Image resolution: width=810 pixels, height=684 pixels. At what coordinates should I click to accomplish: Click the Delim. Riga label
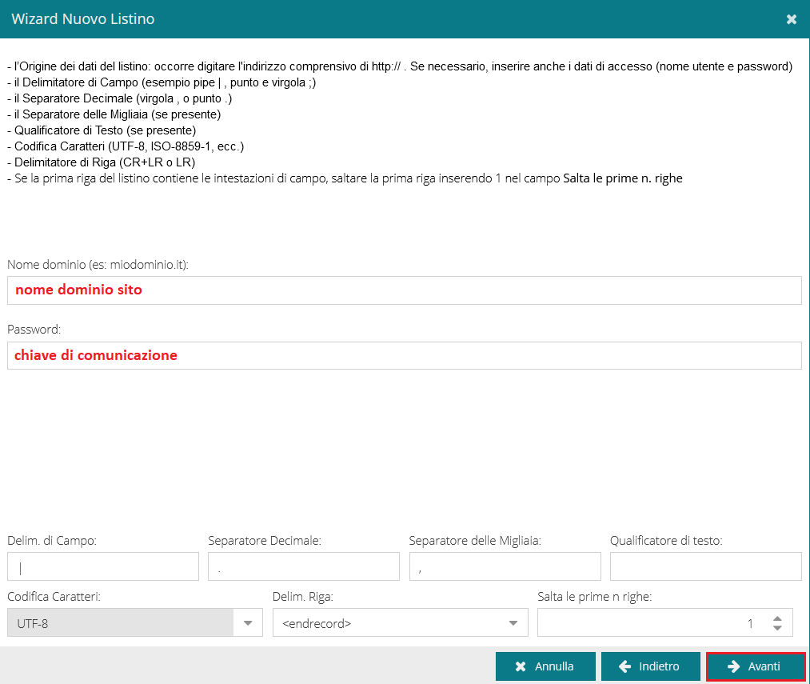pyautogui.click(x=303, y=596)
